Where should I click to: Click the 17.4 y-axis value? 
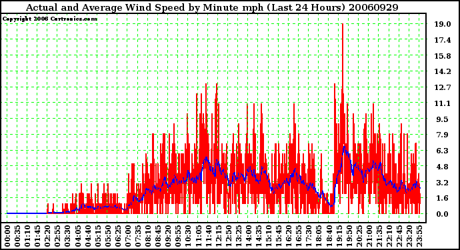tap(443, 40)
